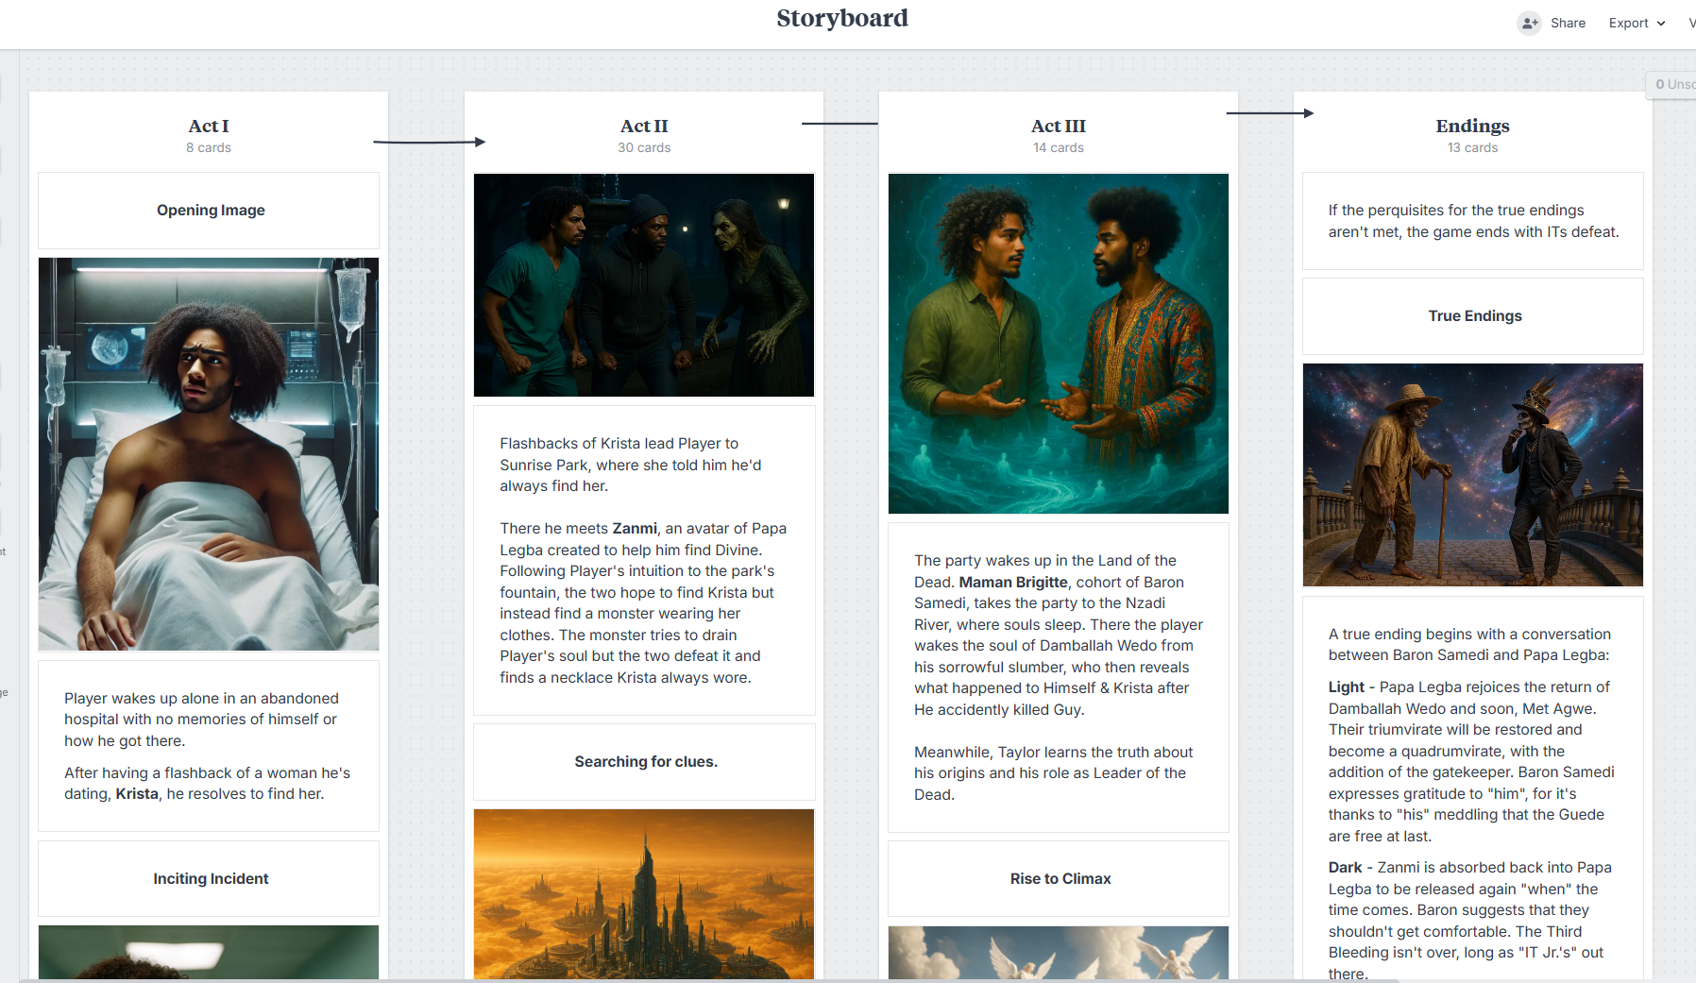Image resolution: width=1696 pixels, height=983 pixels.
Task: Select the Act II column heading
Action: coord(644,126)
